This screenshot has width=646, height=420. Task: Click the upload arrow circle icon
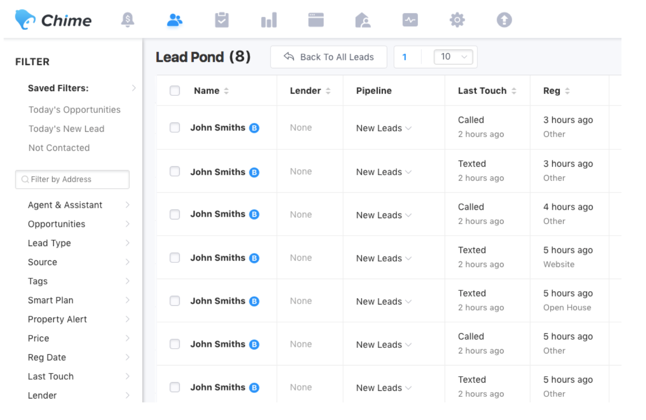click(x=504, y=20)
